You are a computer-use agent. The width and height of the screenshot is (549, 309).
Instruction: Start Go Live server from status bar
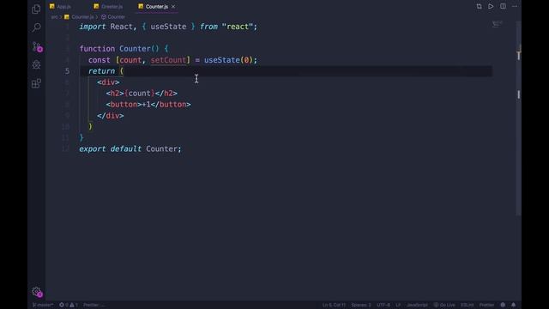(444, 305)
